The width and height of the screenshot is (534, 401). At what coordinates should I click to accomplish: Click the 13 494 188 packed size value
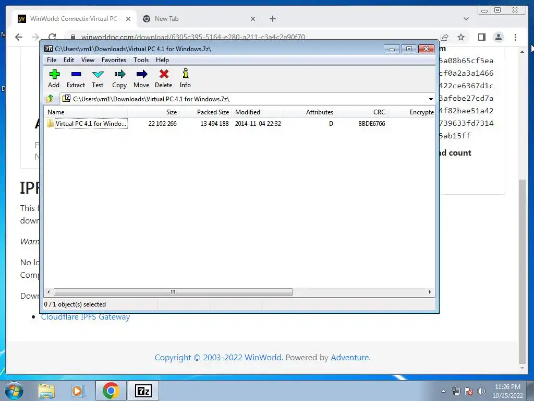point(214,124)
